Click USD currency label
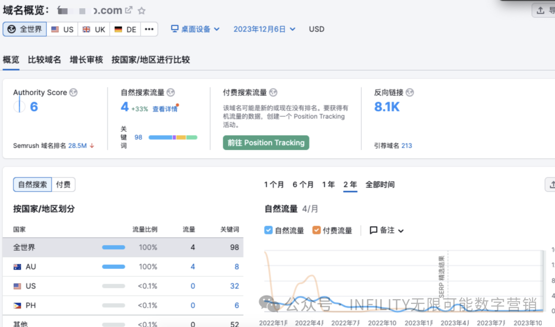 317,29
